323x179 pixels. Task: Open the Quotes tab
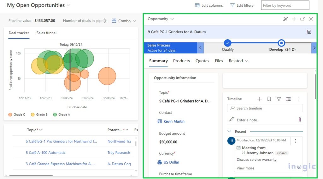(202, 61)
